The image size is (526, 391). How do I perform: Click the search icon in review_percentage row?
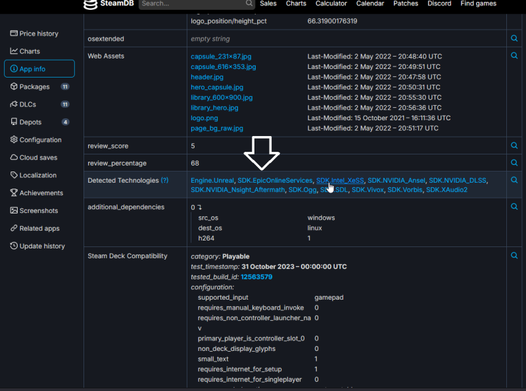514,162
